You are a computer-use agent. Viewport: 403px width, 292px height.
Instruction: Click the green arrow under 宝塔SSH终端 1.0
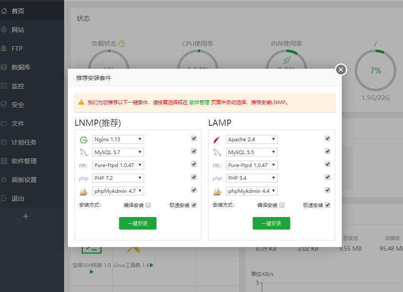(x=92, y=272)
